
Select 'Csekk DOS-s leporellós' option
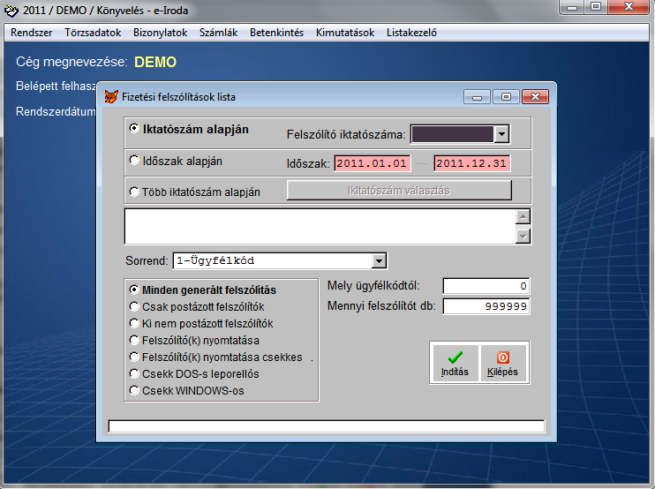point(135,373)
